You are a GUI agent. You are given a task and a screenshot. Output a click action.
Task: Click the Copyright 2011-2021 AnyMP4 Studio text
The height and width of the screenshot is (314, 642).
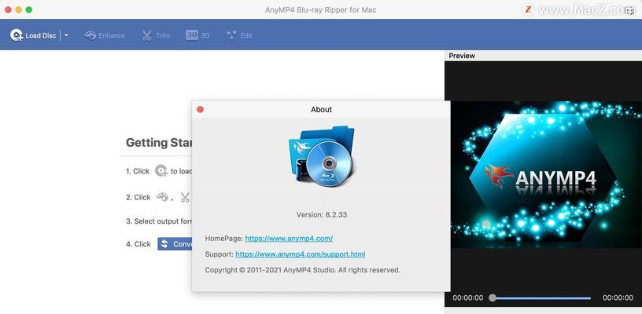pos(303,270)
